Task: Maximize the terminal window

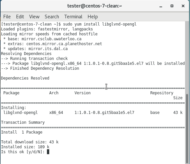Action: [172, 6]
